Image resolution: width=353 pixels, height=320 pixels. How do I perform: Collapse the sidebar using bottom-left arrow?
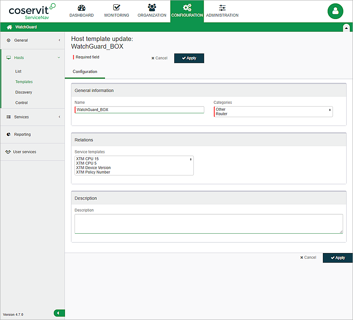tap(59, 312)
